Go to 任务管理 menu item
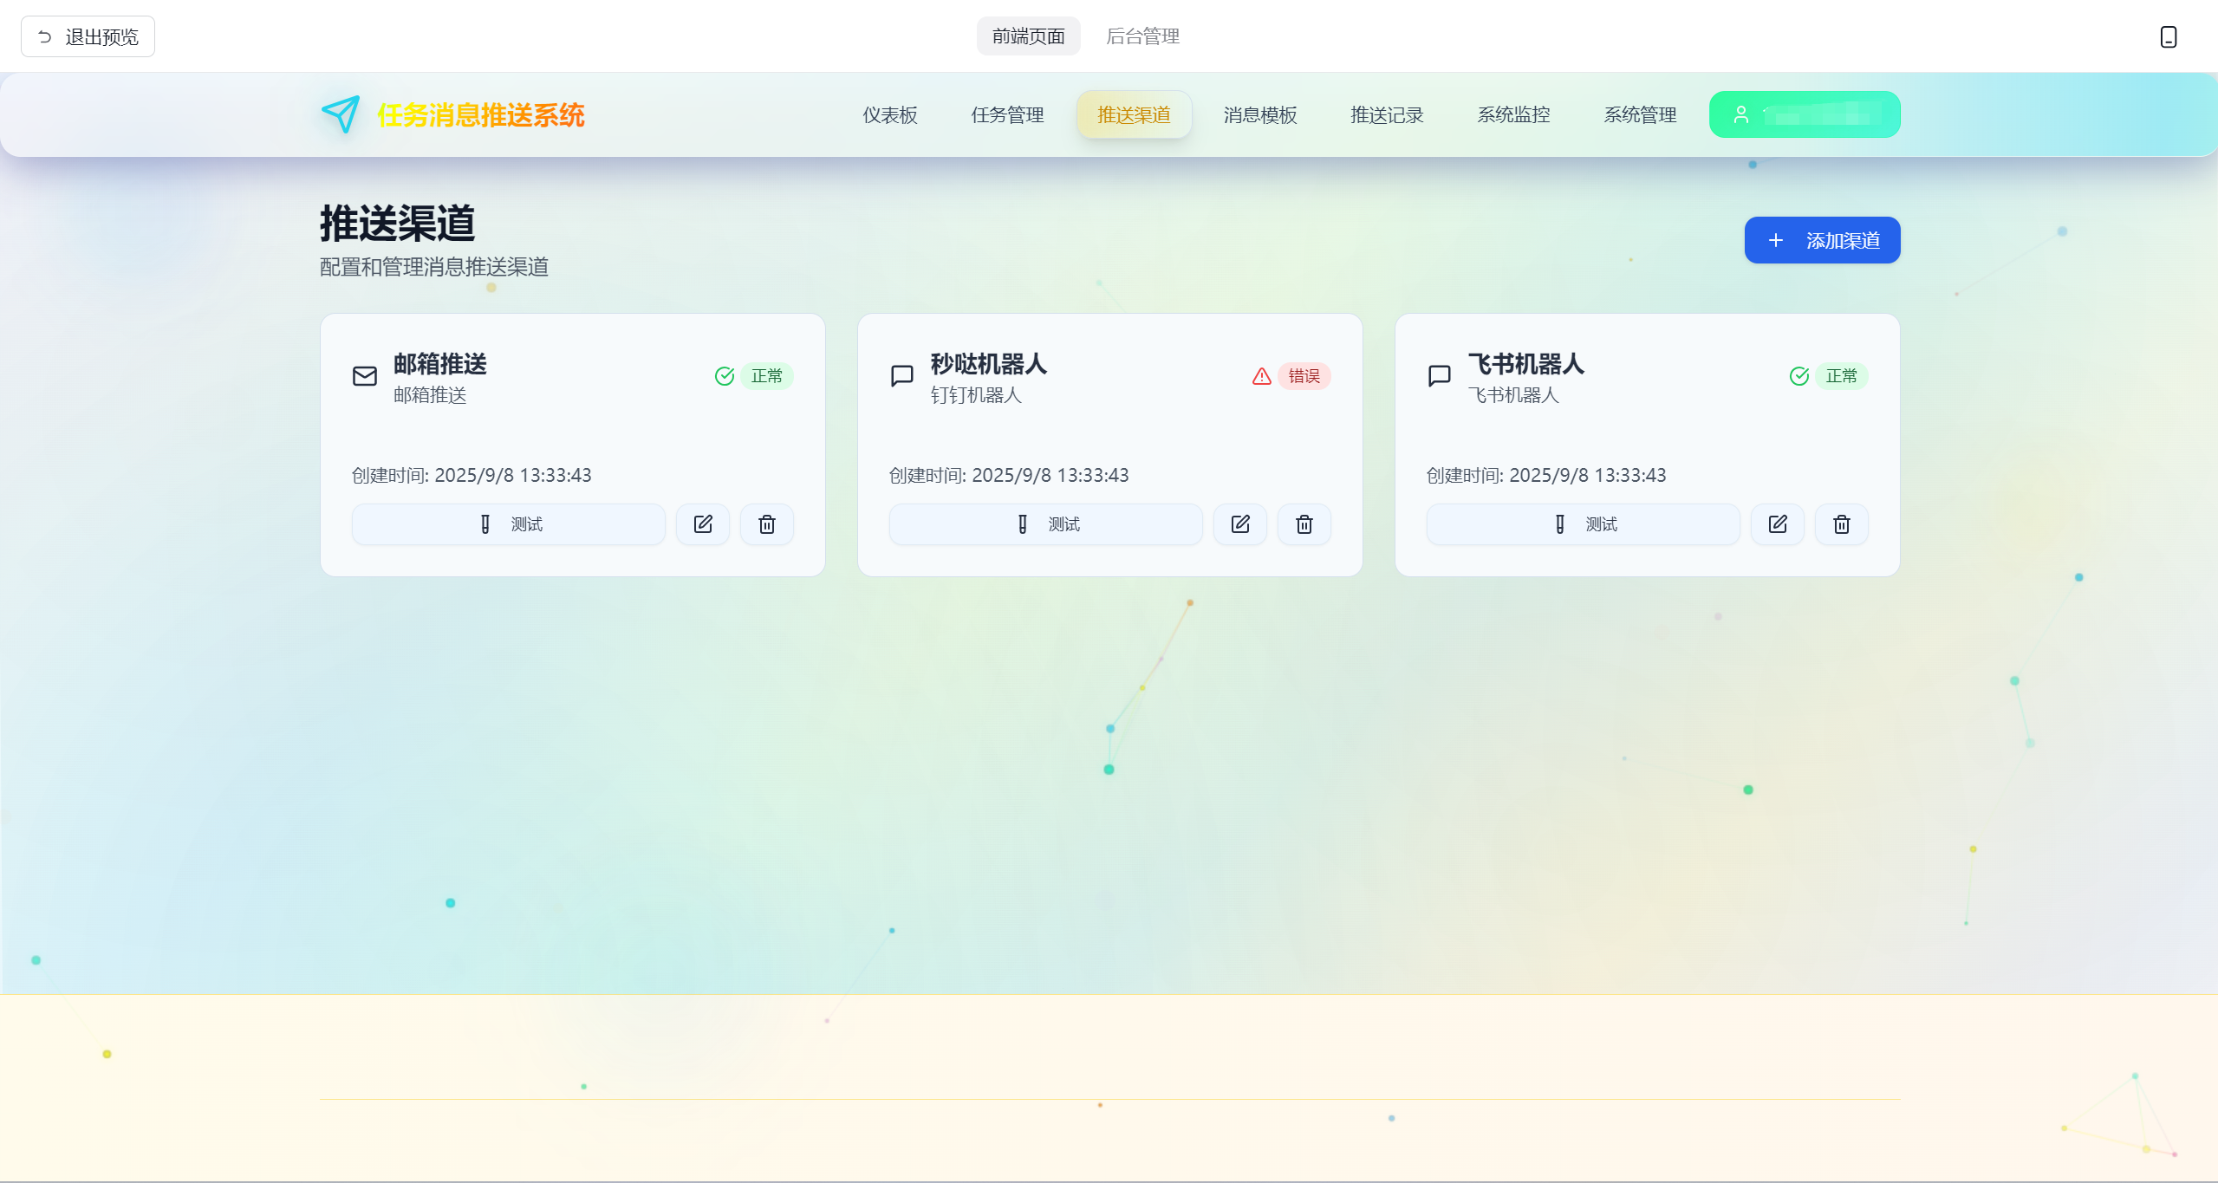The image size is (2218, 1183). tap(1007, 114)
